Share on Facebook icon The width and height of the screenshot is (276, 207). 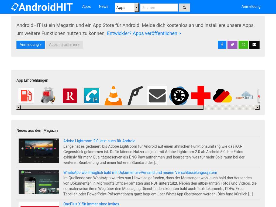pos(222,45)
